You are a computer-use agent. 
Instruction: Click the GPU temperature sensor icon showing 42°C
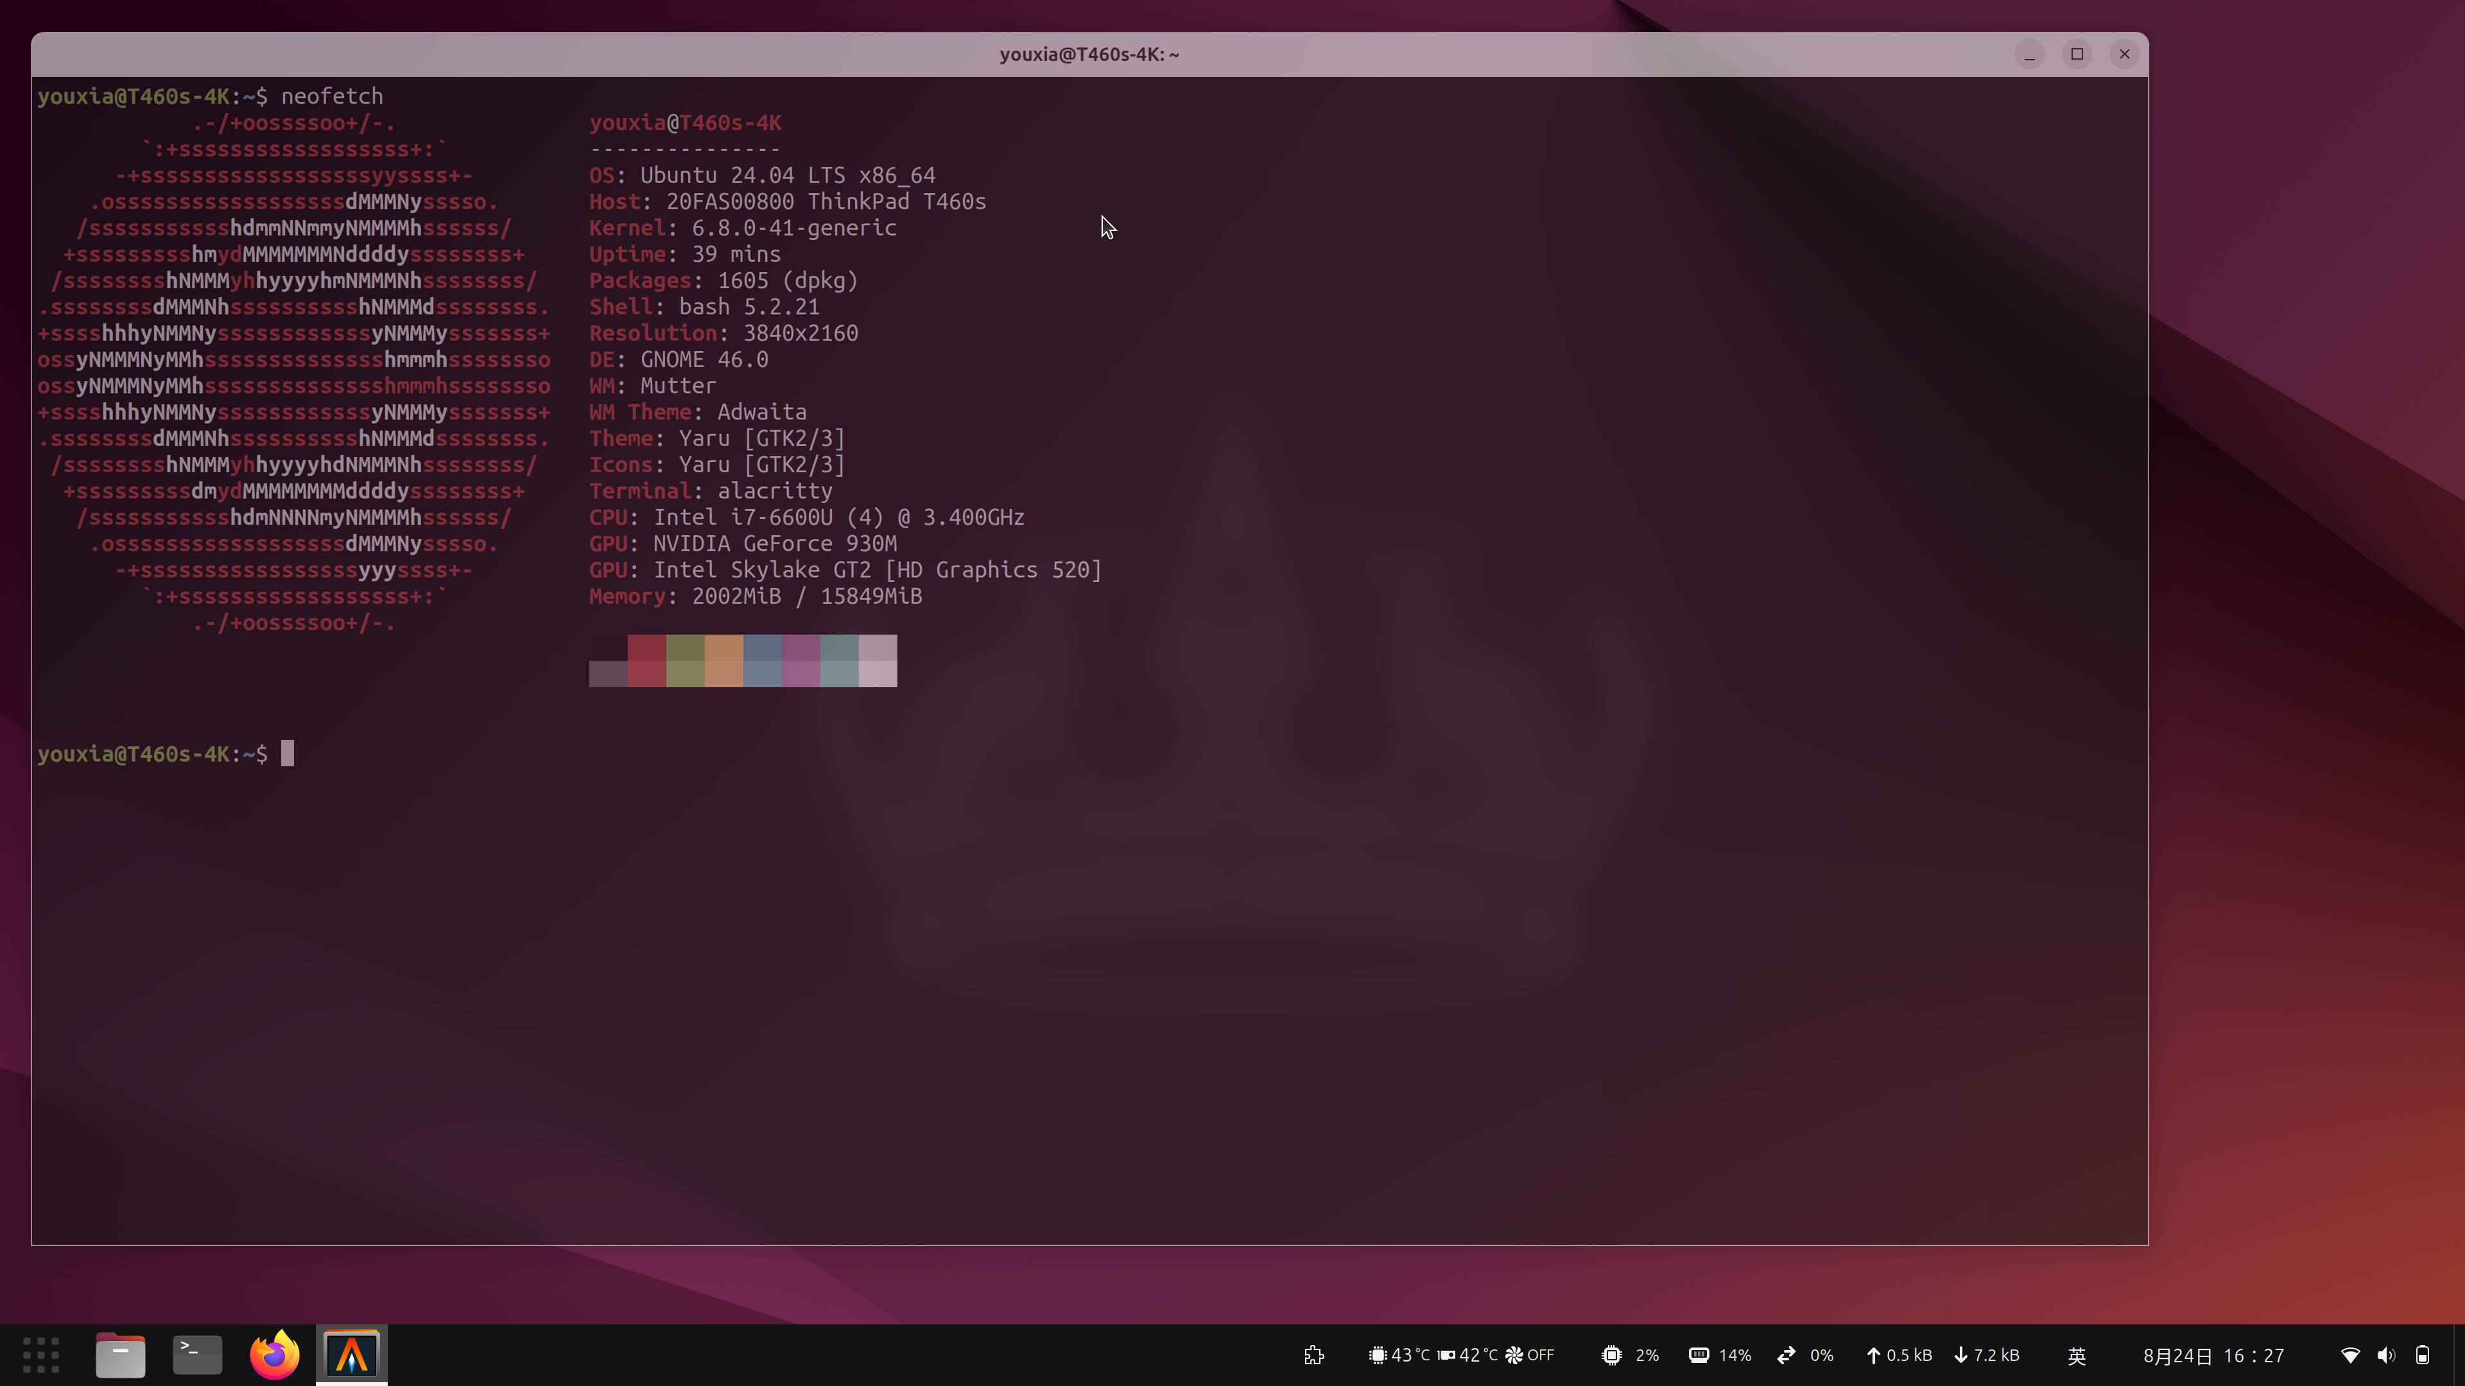[x=1446, y=1355]
